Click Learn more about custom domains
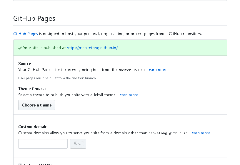 (x=200, y=133)
